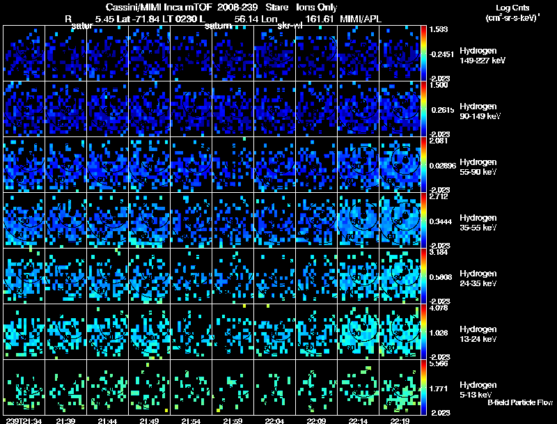Image resolution: width=557 pixels, height=424 pixels.
Task: Click the color bar beside Hydrogen 24-35 keV
Action: [423, 276]
